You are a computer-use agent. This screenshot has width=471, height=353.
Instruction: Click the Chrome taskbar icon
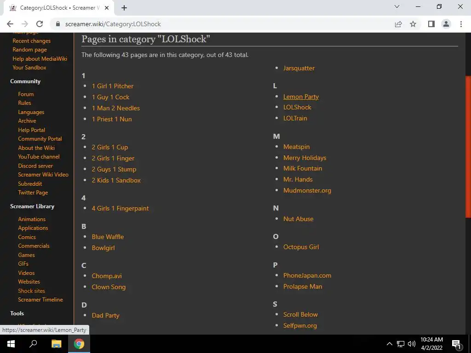[79, 344]
